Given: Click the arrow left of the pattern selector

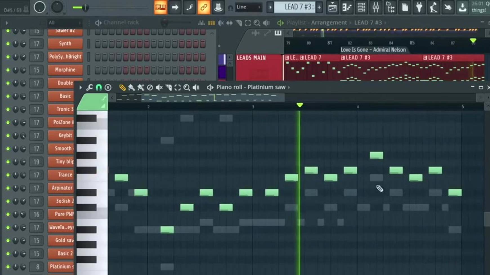Looking at the screenshot, I should coord(270,7).
